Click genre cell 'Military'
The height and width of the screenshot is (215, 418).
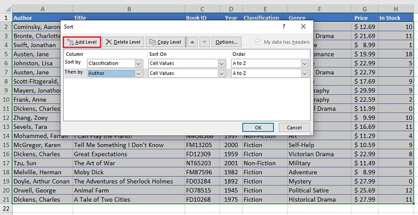[x=319, y=163]
